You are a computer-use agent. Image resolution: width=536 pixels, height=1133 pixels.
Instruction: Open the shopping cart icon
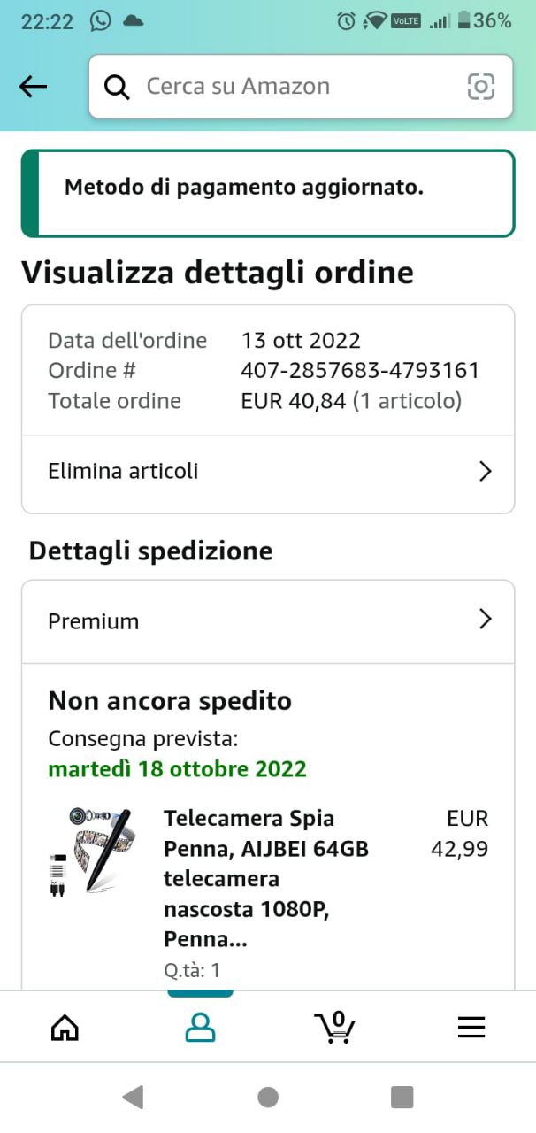[334, 1026]
